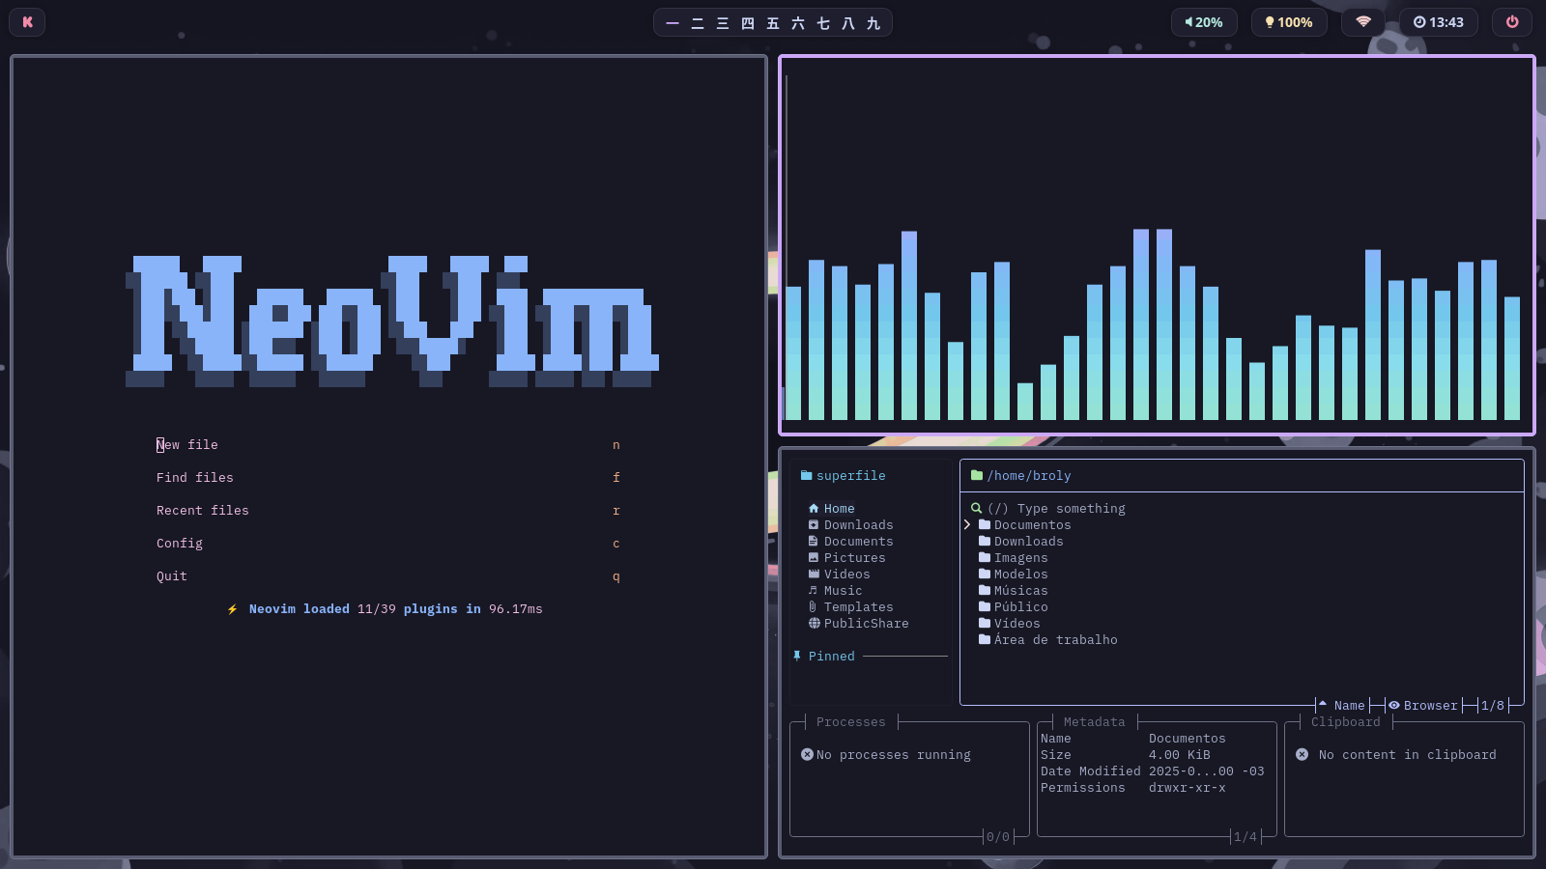Toggle brightness at the 100% indicator
The height and width of the screenshot is (869, 1546).
1288,22
